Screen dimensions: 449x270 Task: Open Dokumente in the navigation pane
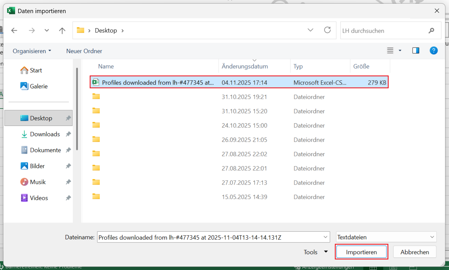click(x=45, y=150)
